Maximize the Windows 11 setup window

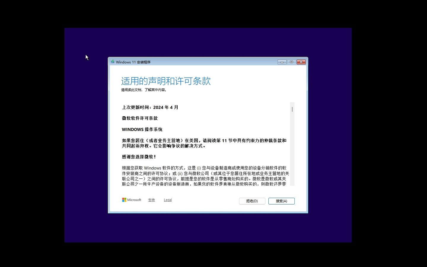click(x=291, y=62)
